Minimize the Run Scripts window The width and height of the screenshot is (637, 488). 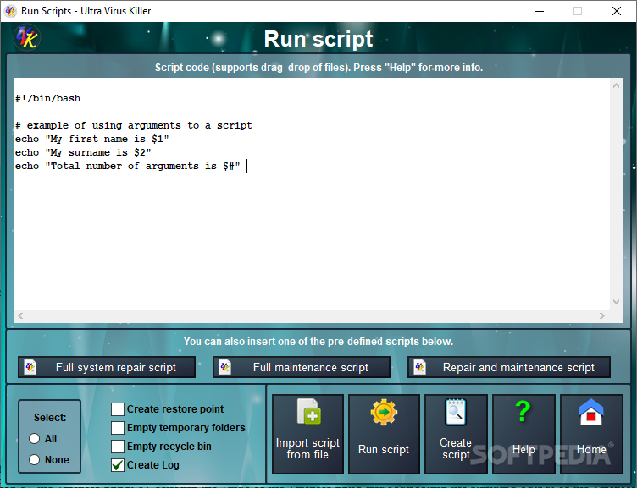click(x=540, y=11)
